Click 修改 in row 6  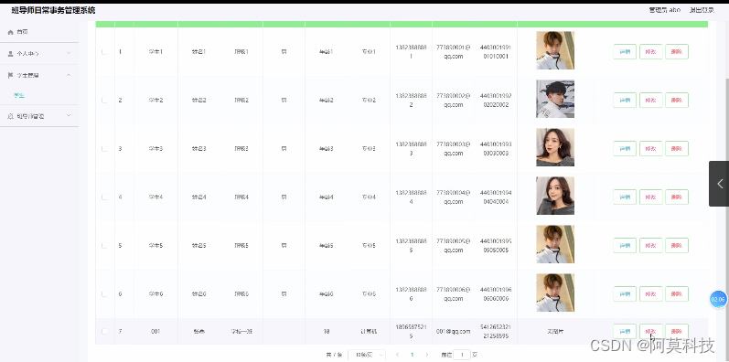tap(651, 293)
